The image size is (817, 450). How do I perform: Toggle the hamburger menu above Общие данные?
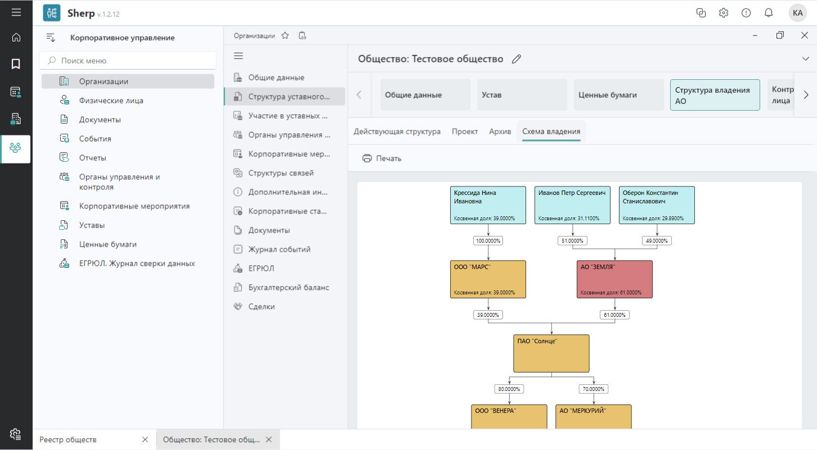pos(238,56)
